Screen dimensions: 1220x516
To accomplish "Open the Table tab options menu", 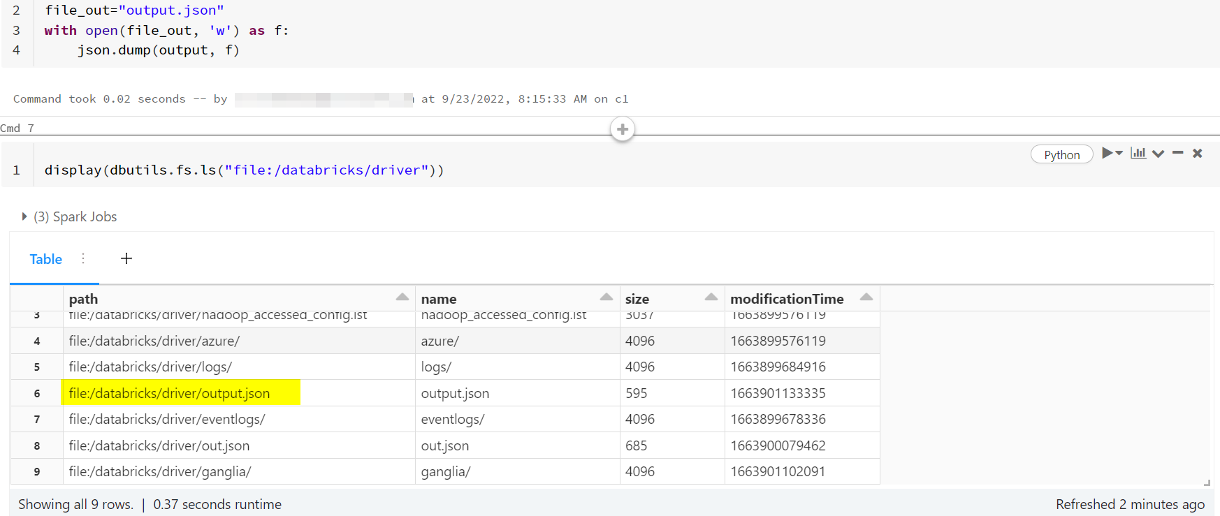I will tap(83, 258).
